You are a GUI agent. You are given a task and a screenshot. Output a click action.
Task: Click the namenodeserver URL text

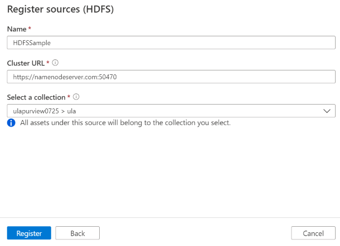(x=64, y=77)
